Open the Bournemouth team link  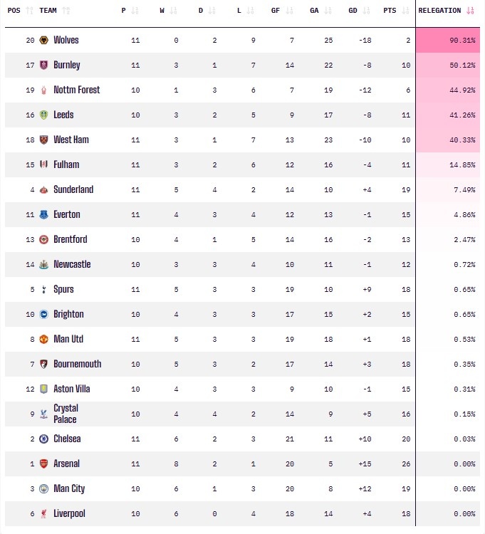point(78,365)
